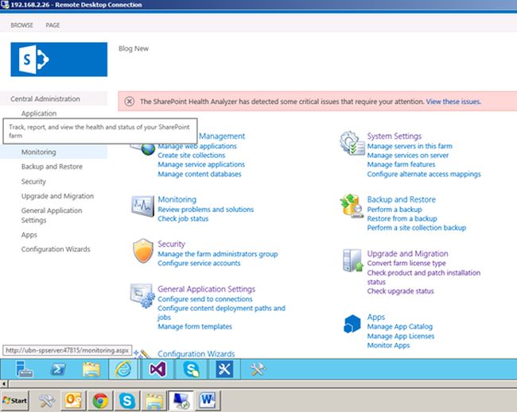Open Manage App Catalog link
This screenshot has width=517, height=412.
(399, 326)
